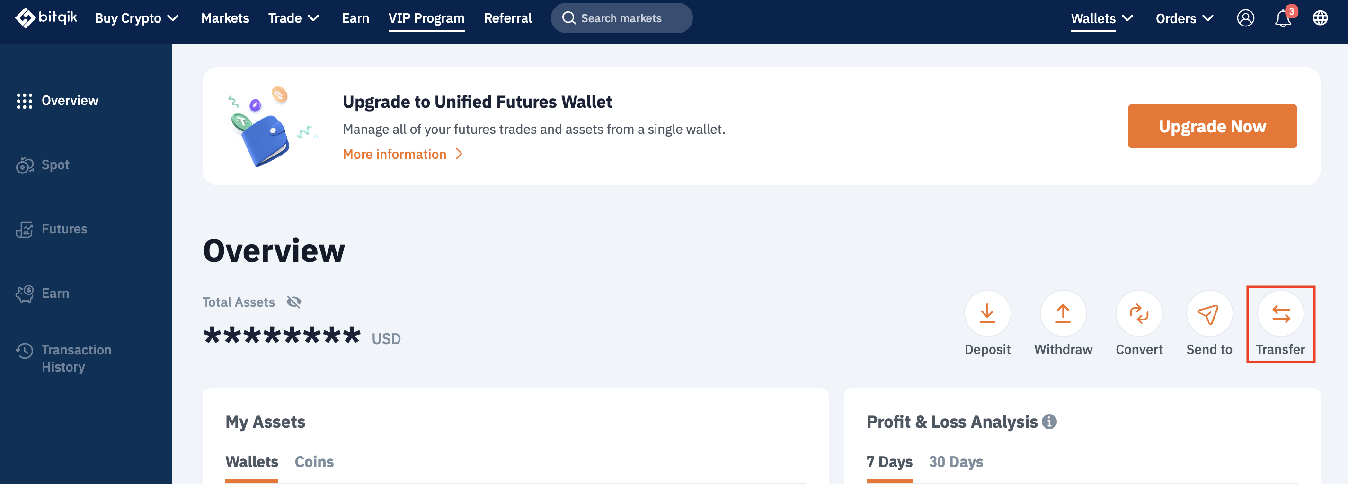Screen dimensions: 1348x484
Task: Click the Withdraw arrow icon
Action: coord(1063,313)
